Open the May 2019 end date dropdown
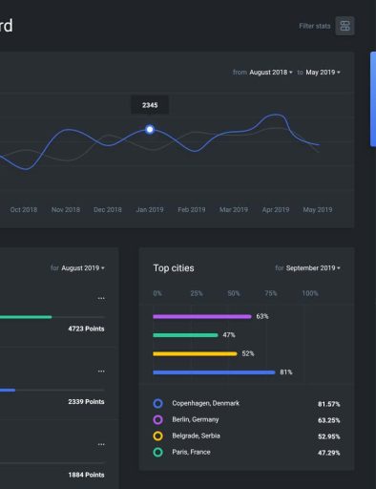The height and width of the screenshot is (489, 376). 323,73
